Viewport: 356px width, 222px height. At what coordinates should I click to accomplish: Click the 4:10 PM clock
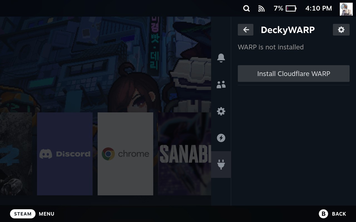pos(319,8)
